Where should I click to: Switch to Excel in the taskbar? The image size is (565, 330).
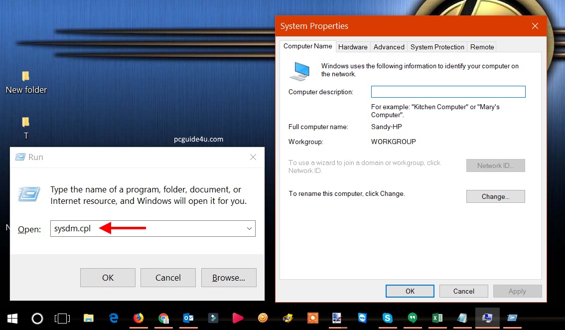pyautogui.click(x=437, y=318)
